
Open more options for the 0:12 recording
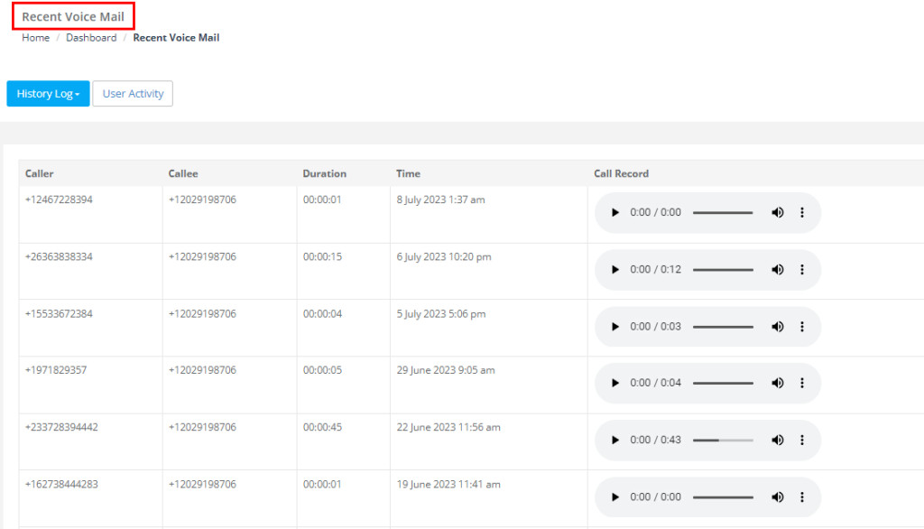coord(802,270)
